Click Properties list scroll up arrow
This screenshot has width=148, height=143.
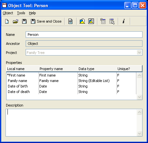coord(139,75)
